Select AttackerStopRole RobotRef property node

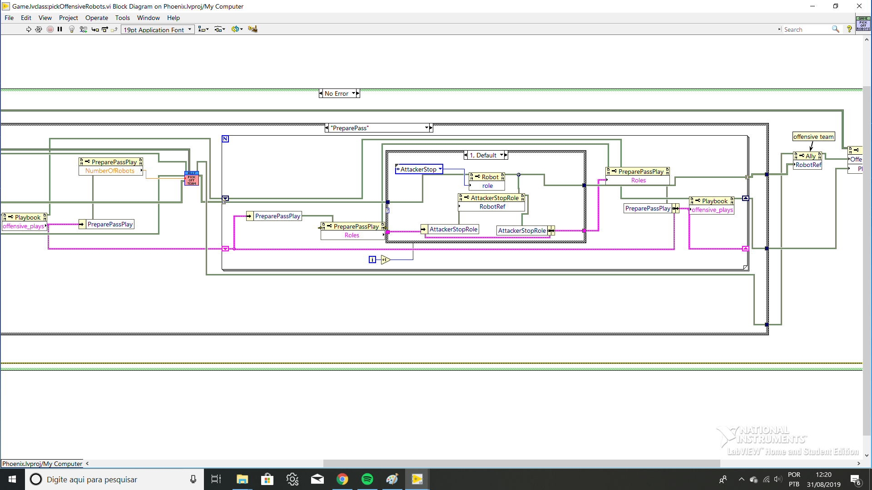point(492,202)
